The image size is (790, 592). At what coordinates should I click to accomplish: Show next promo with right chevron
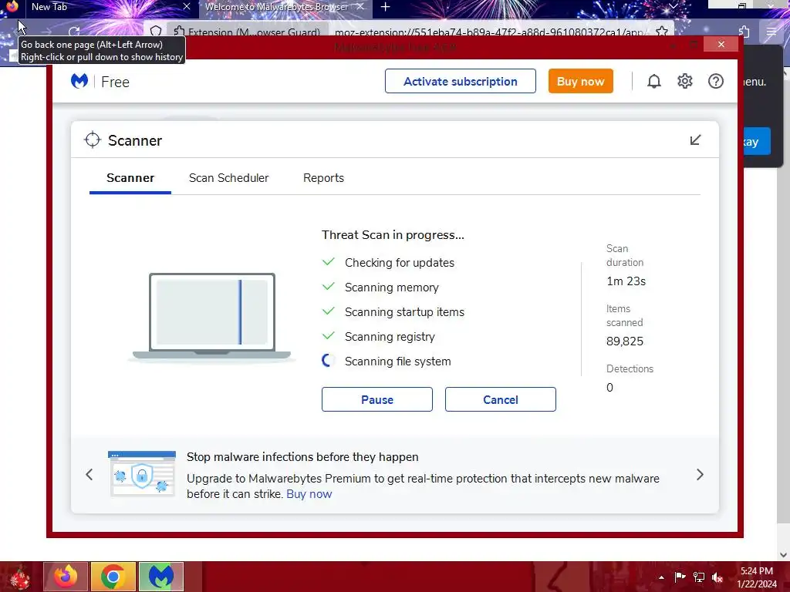(700, 474)
